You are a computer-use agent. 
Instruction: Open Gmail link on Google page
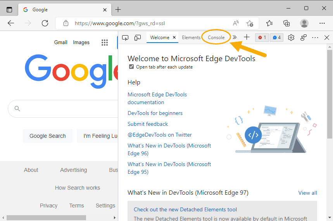[x=60, y=43]
